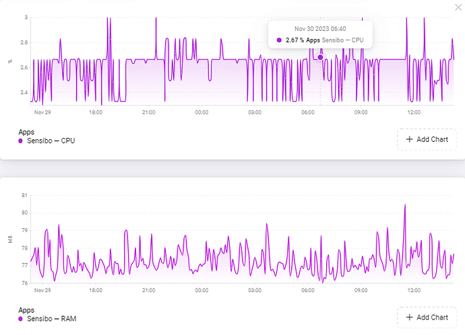This screenshot has height=335, width=465.
Task: Click Add Chart below the CPU graph
Action: click(427, 139)
